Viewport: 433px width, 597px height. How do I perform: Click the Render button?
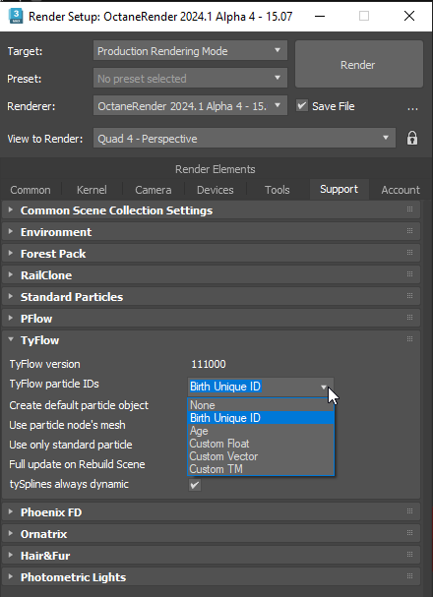coord(359,64)
